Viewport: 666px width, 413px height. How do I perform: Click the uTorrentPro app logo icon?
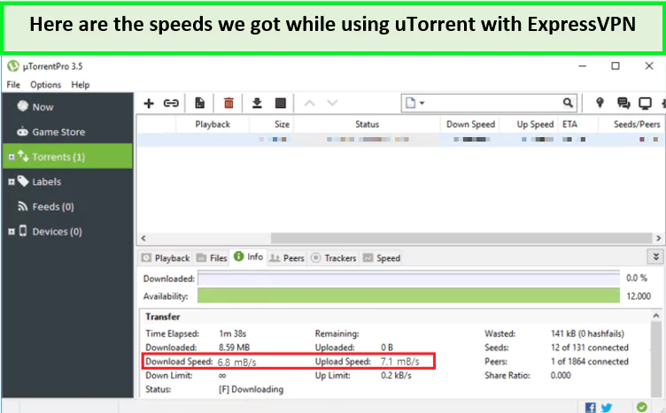click(13, 66)
